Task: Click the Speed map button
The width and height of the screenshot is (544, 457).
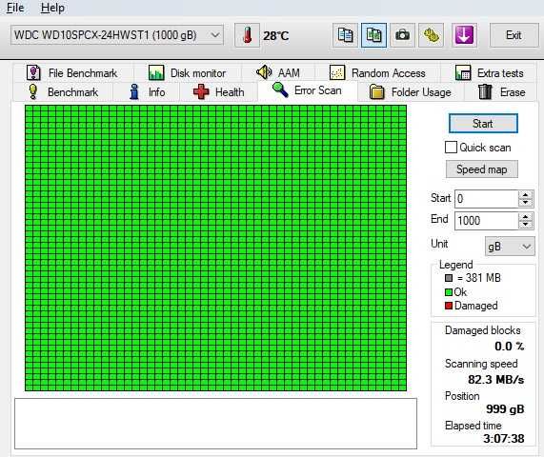Action: pyautogui.click(x=482, y=169)
